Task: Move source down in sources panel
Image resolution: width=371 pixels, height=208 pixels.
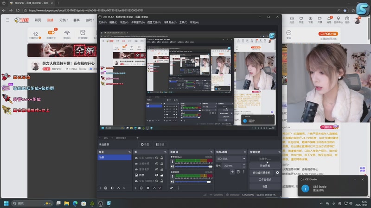Action: tap(160, 188)
